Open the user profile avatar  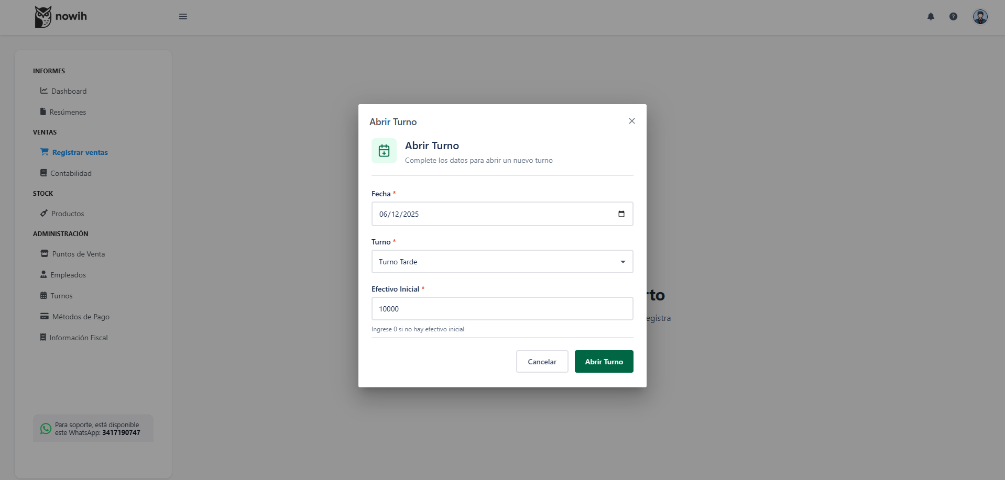pos(980,17)
